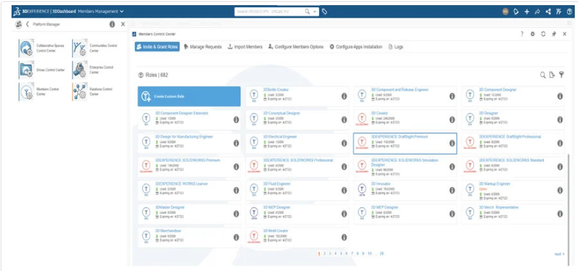Click the tag icon beside search
The height and width of the screenshot is (271, 578).
coord(324,12)
